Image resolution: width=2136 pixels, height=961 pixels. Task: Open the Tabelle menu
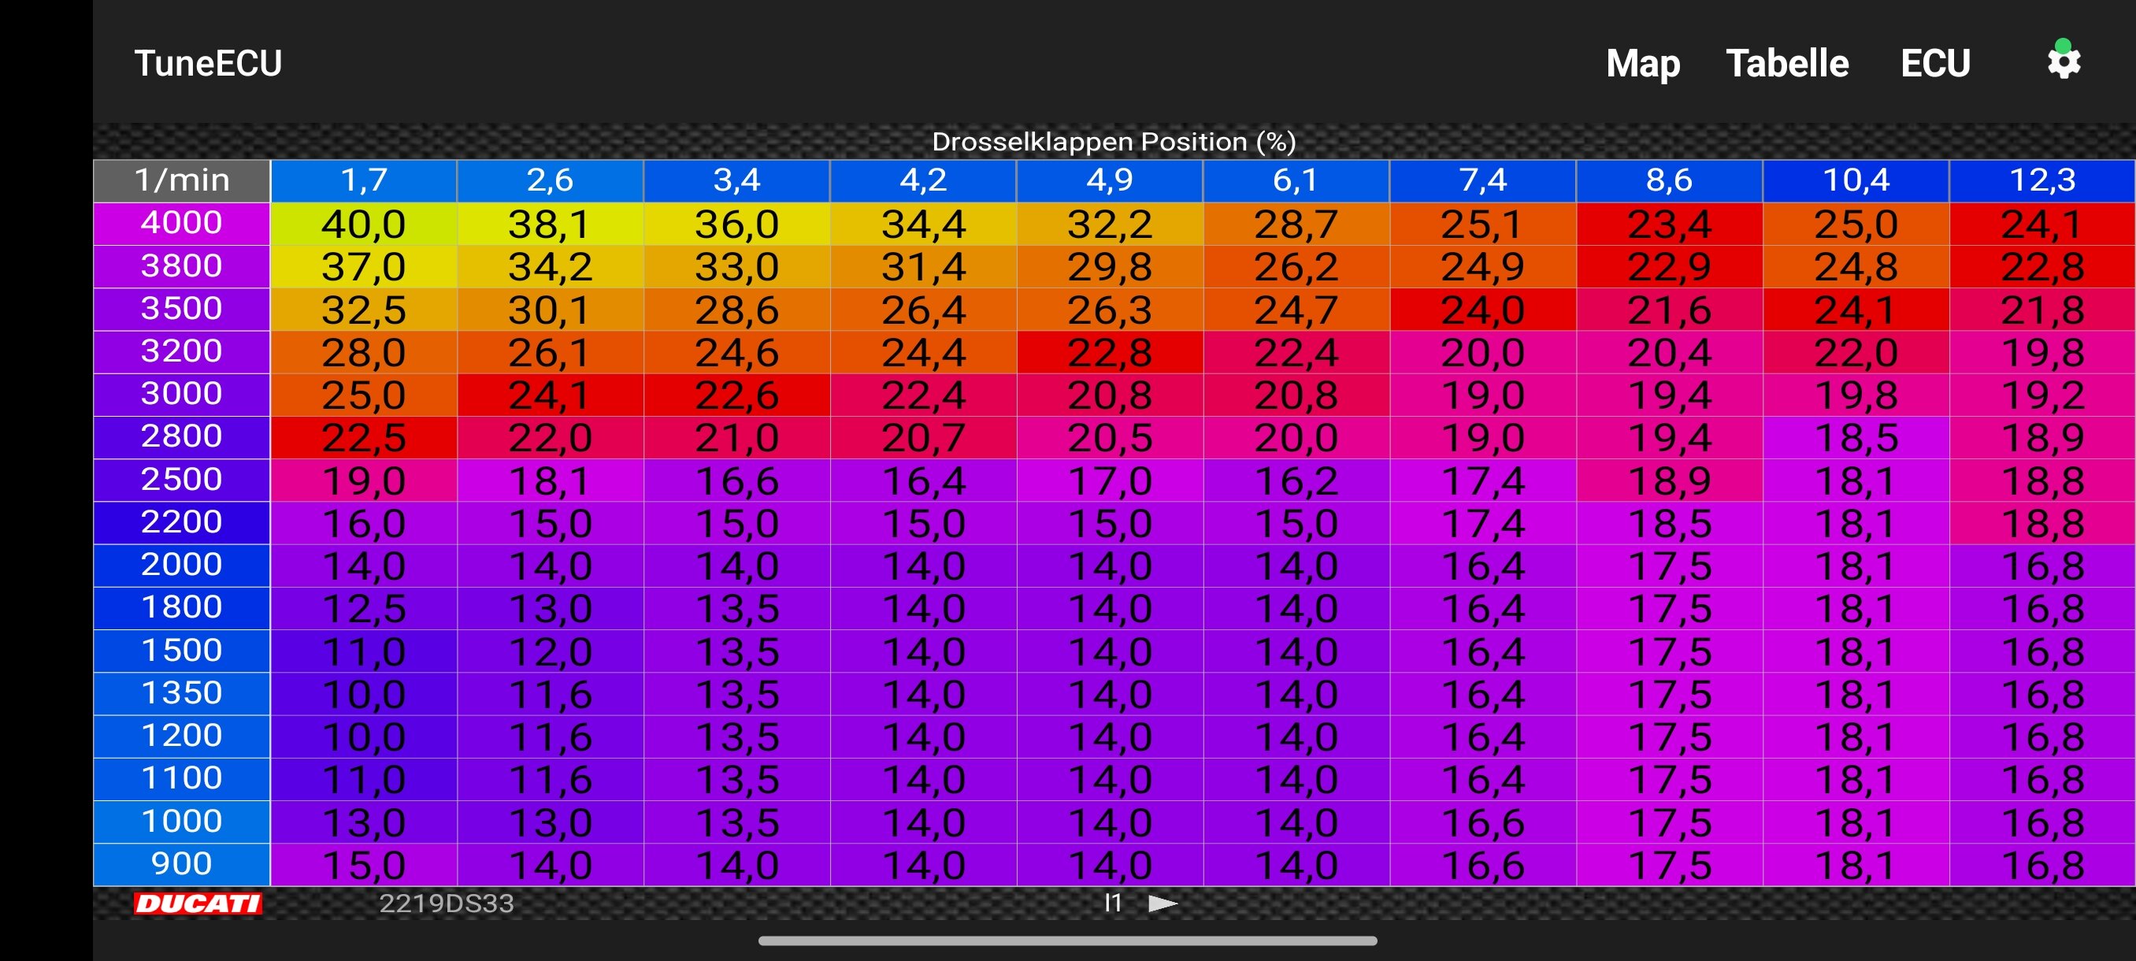(1787, 63)
